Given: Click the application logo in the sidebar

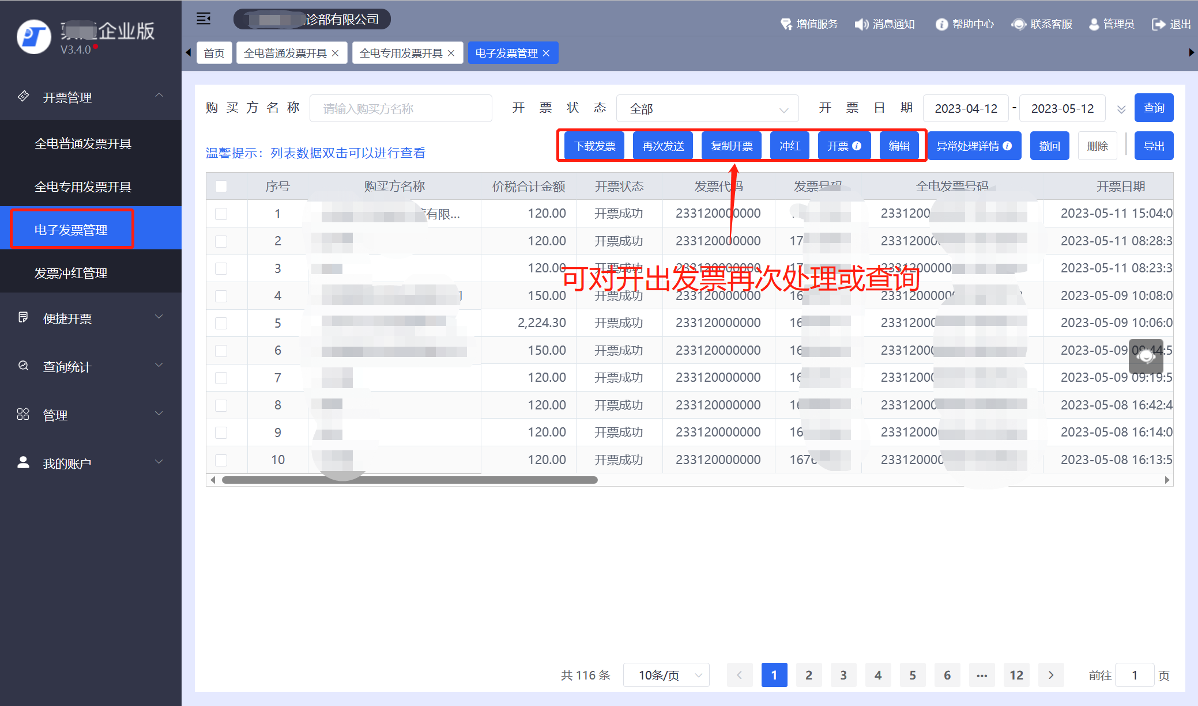Looking at the screenshot, I should [x=34, y=36].
